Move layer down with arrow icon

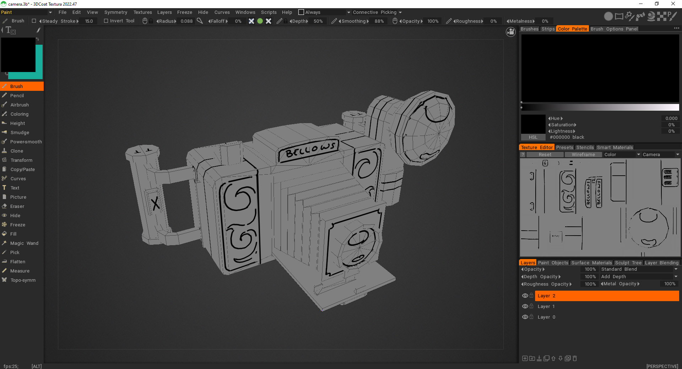coord(561,358)
